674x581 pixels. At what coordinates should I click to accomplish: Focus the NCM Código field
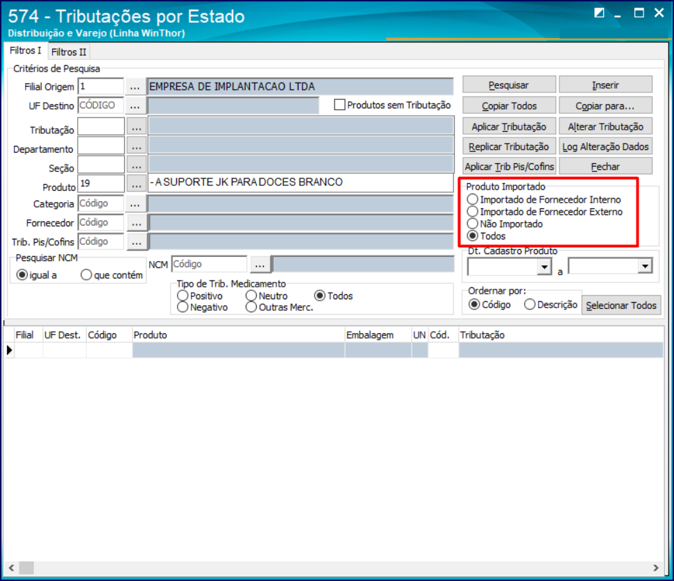click(x=209, y=264)
